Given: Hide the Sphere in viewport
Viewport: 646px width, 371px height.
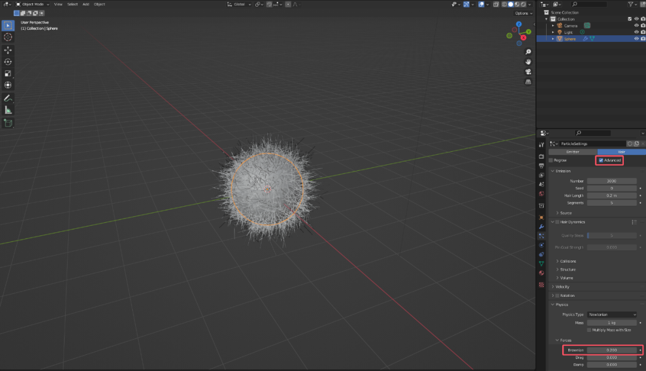Looking at the screenshot, I should 636,39.
